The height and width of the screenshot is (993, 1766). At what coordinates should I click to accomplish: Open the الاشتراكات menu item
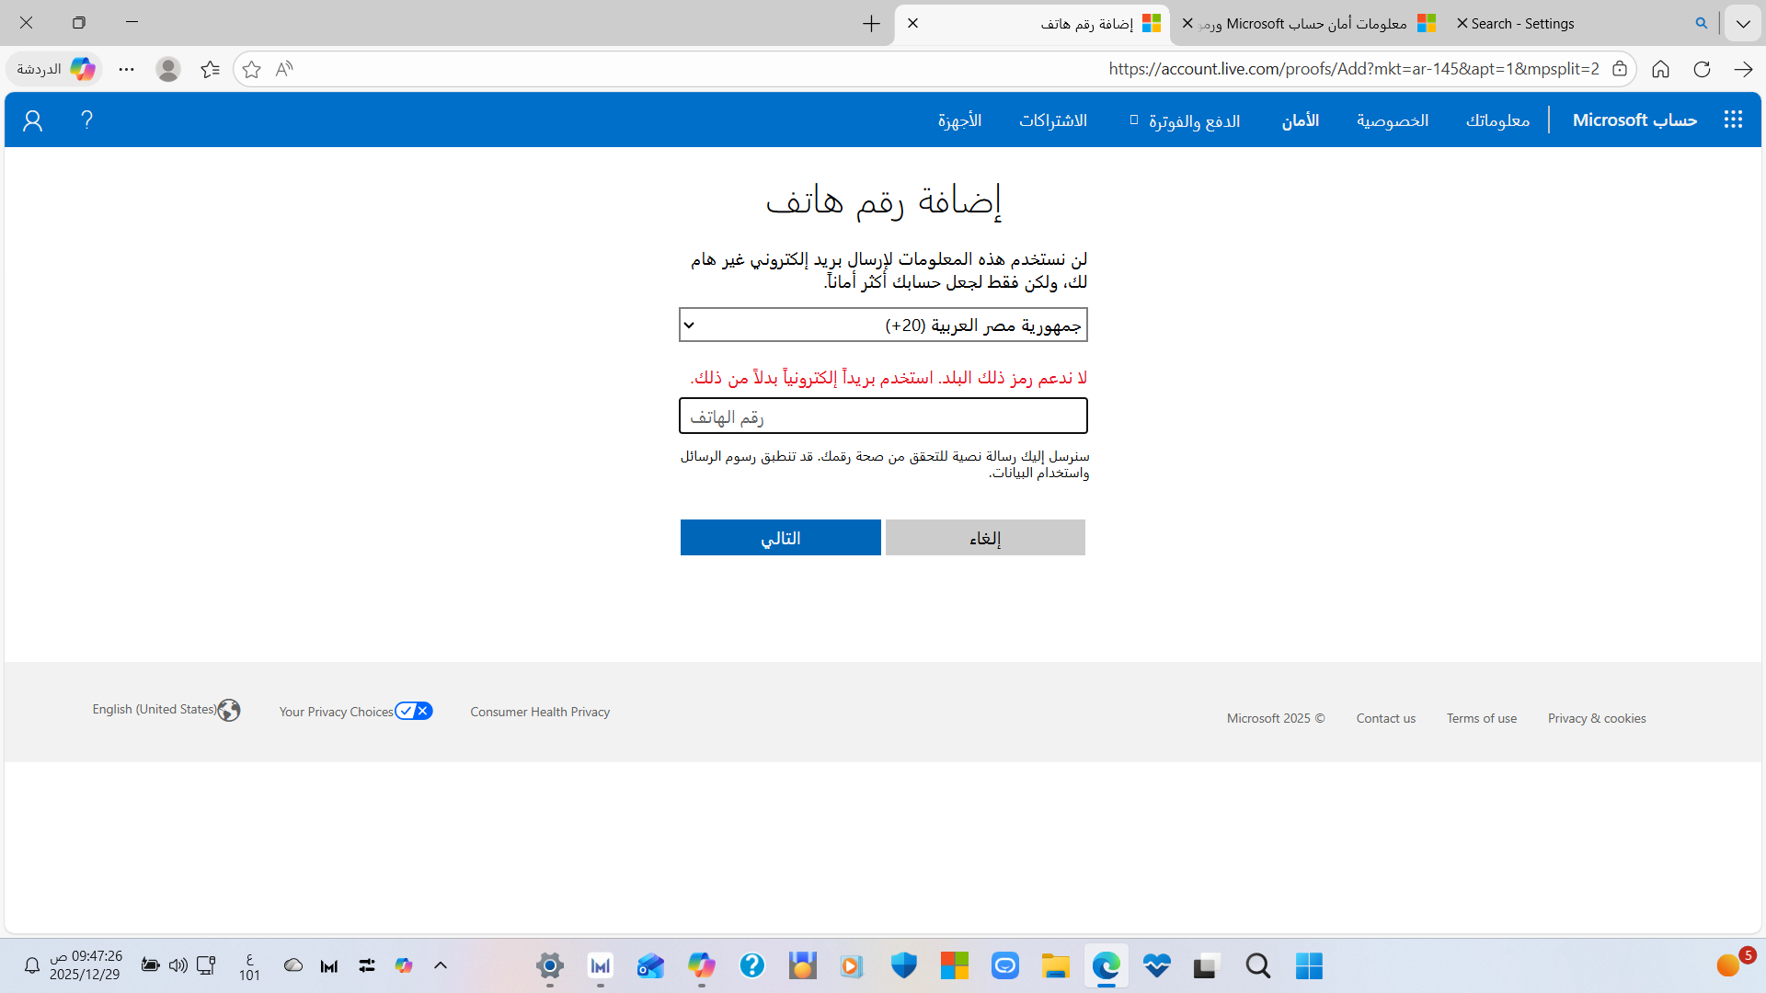[1053, 120]
